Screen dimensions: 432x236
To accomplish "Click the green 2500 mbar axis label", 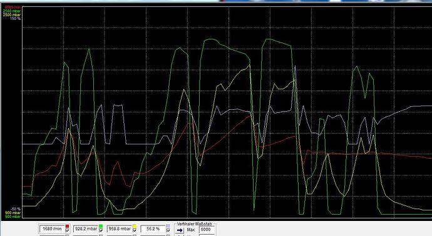I will [x=12, y=11].
